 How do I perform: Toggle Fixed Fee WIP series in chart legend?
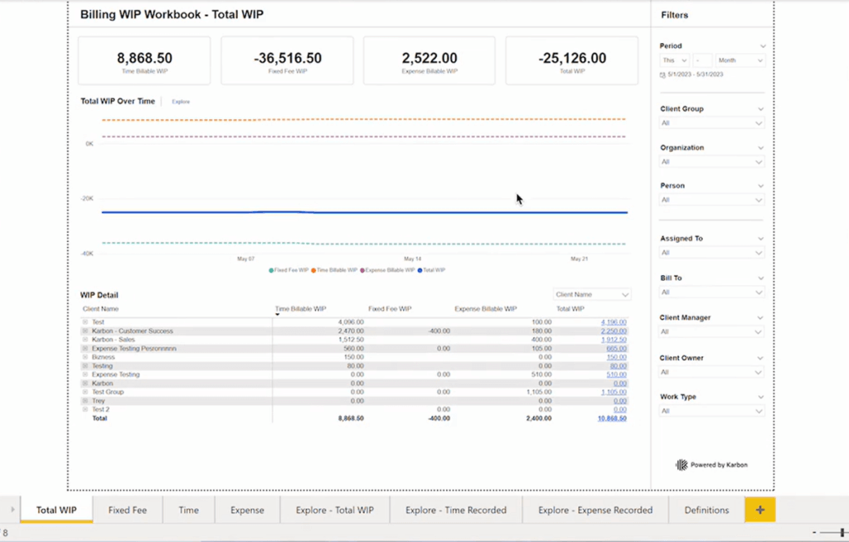(x=289, y=270)
